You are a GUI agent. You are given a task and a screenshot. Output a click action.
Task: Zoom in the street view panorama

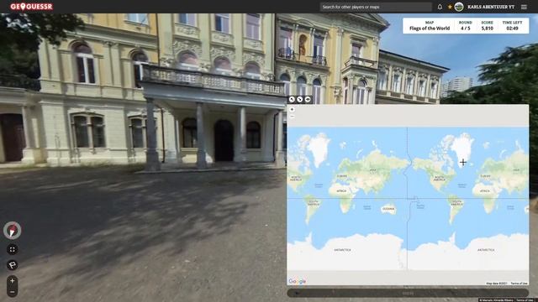pyautogui.click(x=13, y=281)
